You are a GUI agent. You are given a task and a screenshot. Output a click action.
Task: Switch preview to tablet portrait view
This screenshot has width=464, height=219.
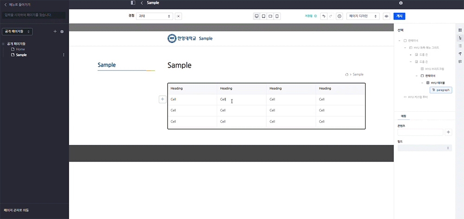(264, 16)
